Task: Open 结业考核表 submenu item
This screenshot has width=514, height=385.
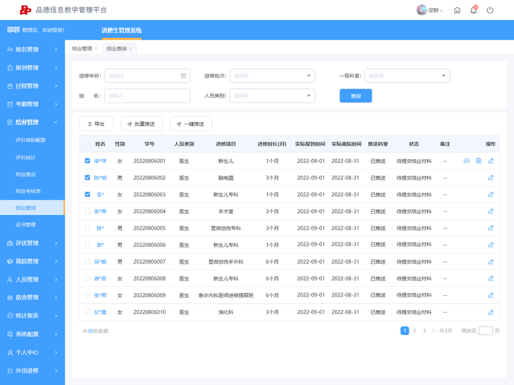Action: (28, 191)
